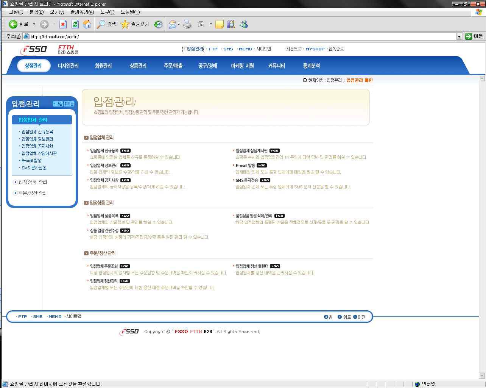
Task: Click GO icon next to 입점업체 주문조회
Action: coord(125,266)
